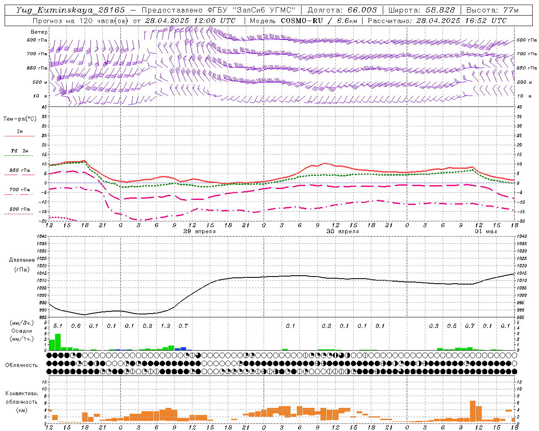Select the longitude value 66.003
The image size is (539, 431).
pos(362,10)
